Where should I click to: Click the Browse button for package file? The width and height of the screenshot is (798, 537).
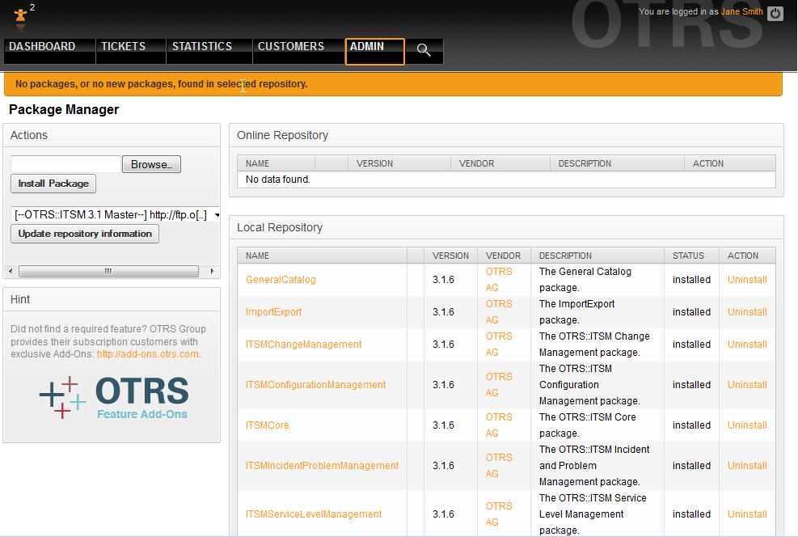[x=151, y=164]
